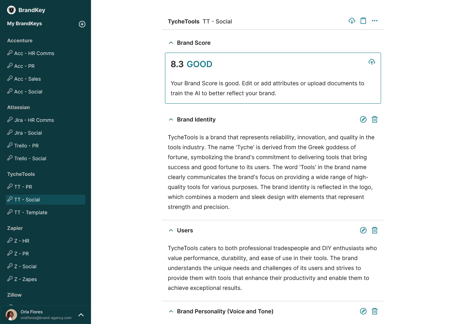Click the TycheTools title in header
455x324 pixels.
pyautogui.click(x=184, y=21)
